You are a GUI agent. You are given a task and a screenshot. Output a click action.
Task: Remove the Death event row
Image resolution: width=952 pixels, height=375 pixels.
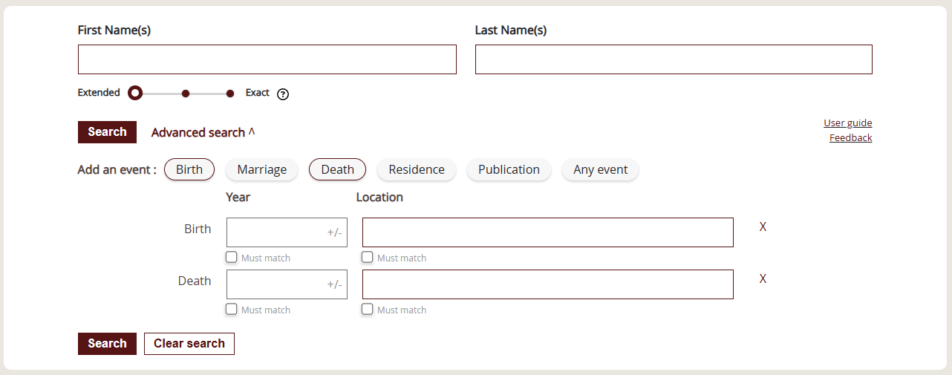(x=763, y=278)
